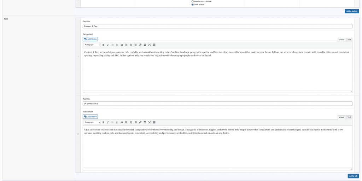
Task: Apply blockquote in Content & Text editor
Action: click(122, 45)
